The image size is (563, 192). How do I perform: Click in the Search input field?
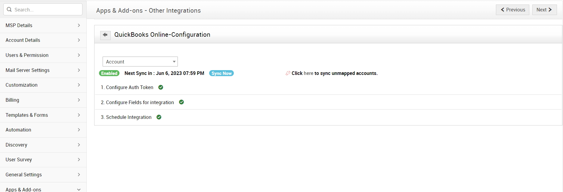pos(47,10)
